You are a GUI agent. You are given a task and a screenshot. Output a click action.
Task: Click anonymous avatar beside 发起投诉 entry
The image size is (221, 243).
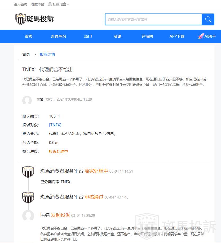tap(28, 216)
